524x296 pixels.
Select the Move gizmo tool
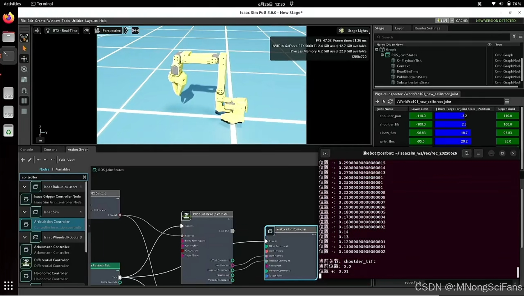tap(24, 59)
